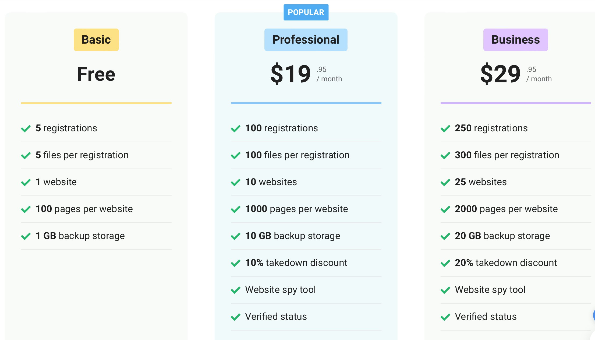The width and height of the screenshot is (595, 340).
Task: Click checkmark next to 2000 pages per website
Action: tap(445, 209)
